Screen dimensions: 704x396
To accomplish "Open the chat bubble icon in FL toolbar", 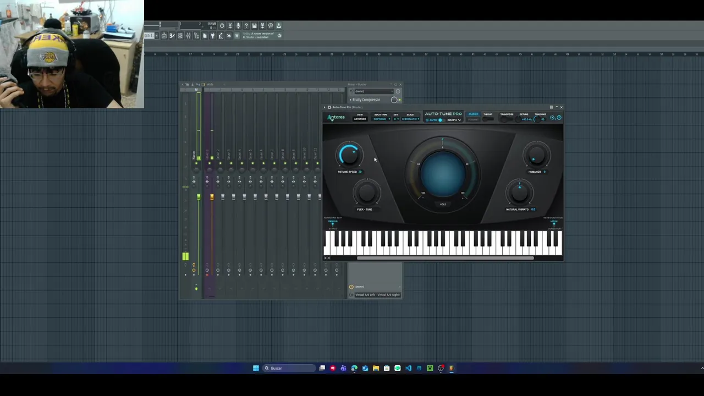I will point(271,25).
